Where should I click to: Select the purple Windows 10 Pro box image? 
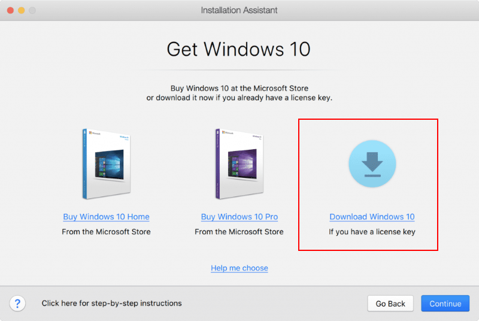click(x=239, y=163)
